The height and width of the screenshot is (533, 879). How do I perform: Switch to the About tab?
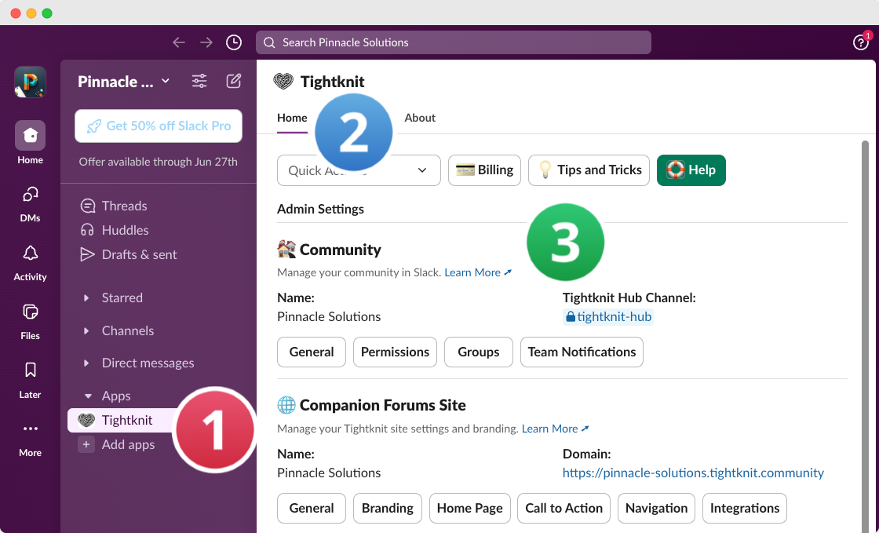click(x=420, y=118)
